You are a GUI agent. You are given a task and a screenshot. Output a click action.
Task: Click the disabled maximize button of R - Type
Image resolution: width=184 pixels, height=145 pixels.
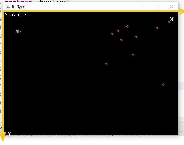[x=157, y=7]
